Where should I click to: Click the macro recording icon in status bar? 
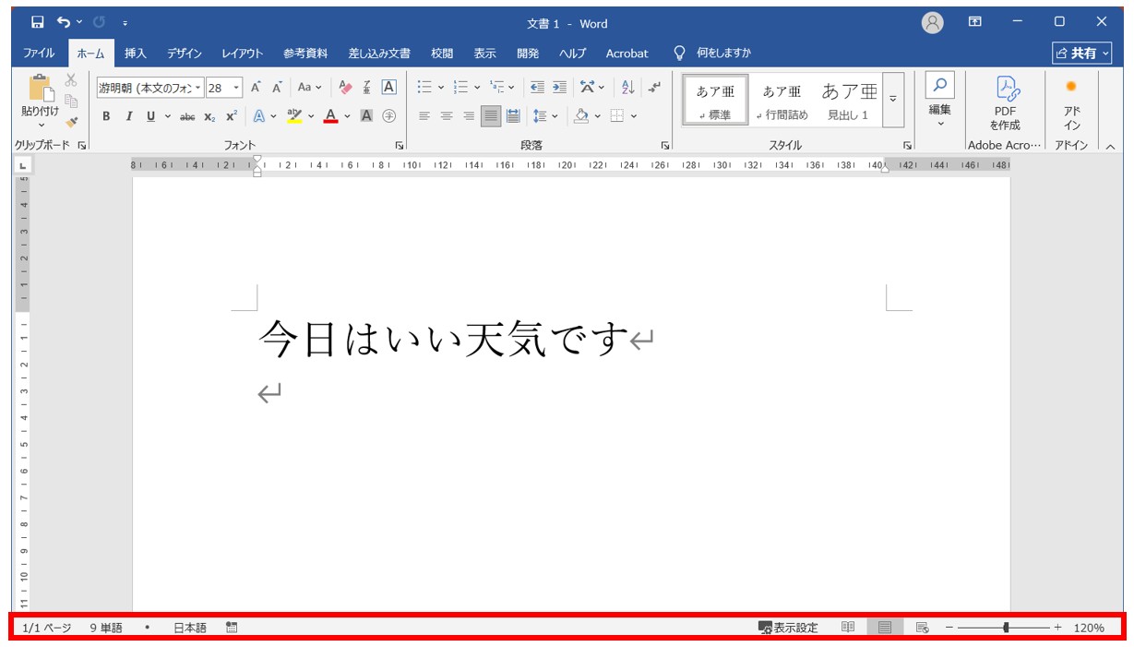pos(232,628)
